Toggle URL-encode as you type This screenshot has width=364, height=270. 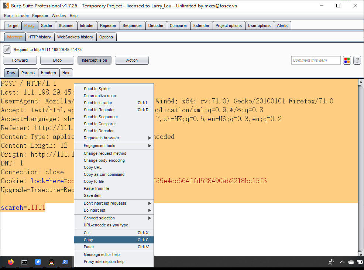[x=114, y=225]
